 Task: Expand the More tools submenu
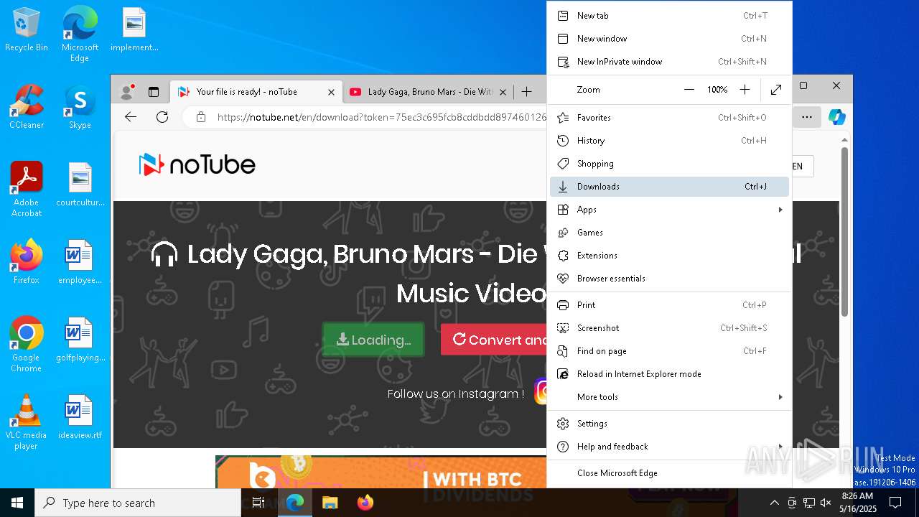pos(669,397)
